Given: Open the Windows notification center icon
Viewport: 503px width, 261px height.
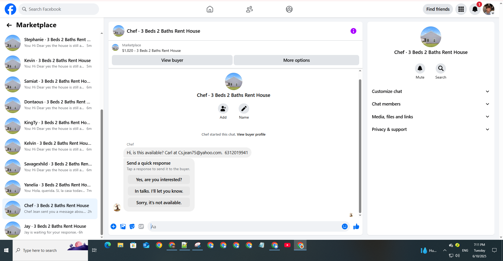Looking at the screenshot, I should pyautogui.click(x=494, y=250).
